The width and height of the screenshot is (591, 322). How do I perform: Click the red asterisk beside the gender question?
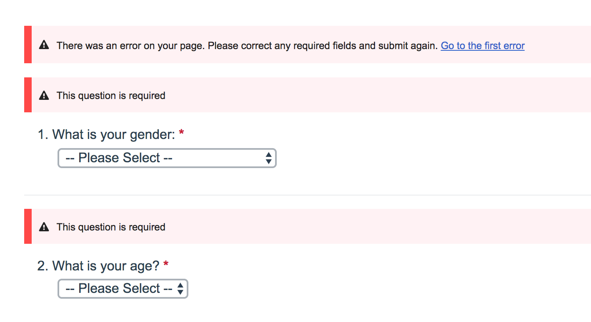(181, 134)
